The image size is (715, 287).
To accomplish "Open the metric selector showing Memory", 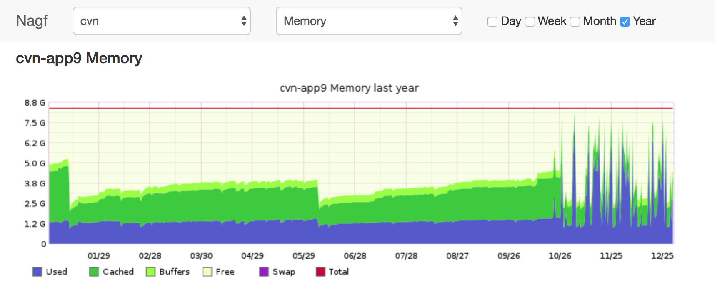I will click(369, 21).
